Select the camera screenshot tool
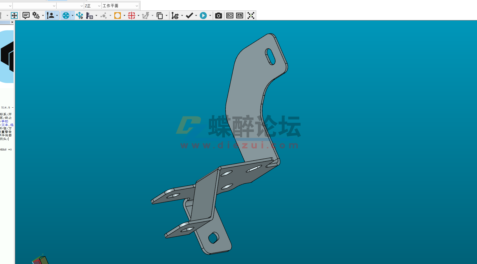Image resolution: width=477 pixels, height=264 pixels. click(x=218, y=16)
